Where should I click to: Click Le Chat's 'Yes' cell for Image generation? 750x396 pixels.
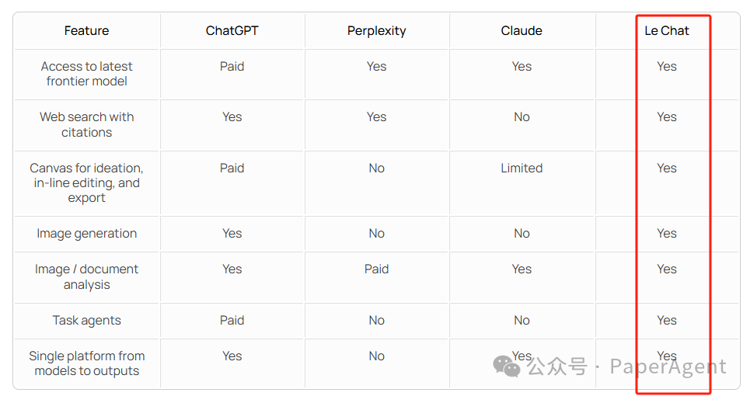pyautogui.click(x=667, y=233)
